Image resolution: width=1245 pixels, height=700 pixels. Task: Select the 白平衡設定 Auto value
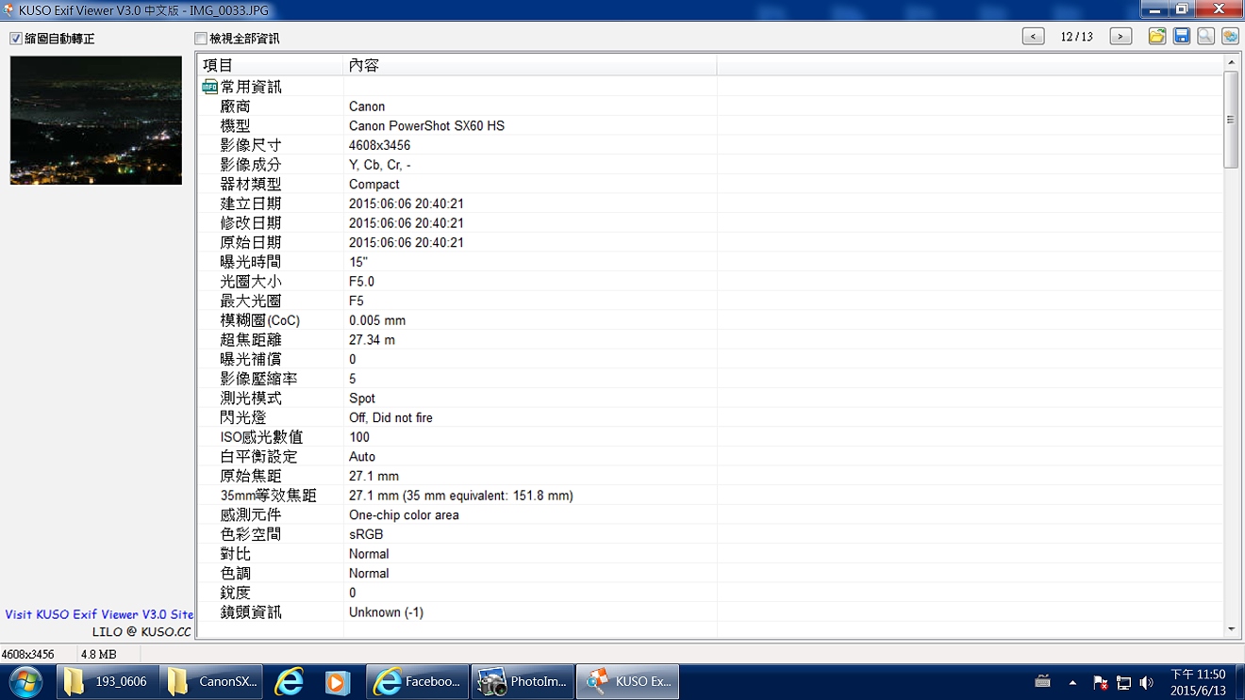tap(362, 457)
